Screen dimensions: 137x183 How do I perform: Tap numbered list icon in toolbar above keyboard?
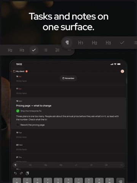click(107, 165)
